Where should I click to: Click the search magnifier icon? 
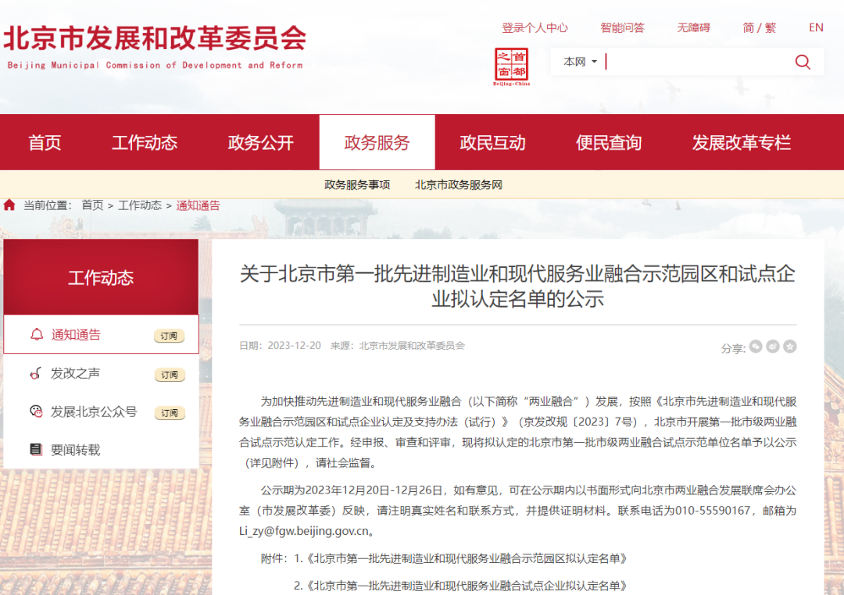point(803,61)
